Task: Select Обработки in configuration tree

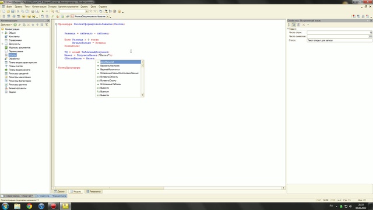Action: point(14,58)
